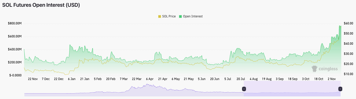Click the 21 May date label
Viewport: 356px width, 99px height.
click(x=189, y=79)
